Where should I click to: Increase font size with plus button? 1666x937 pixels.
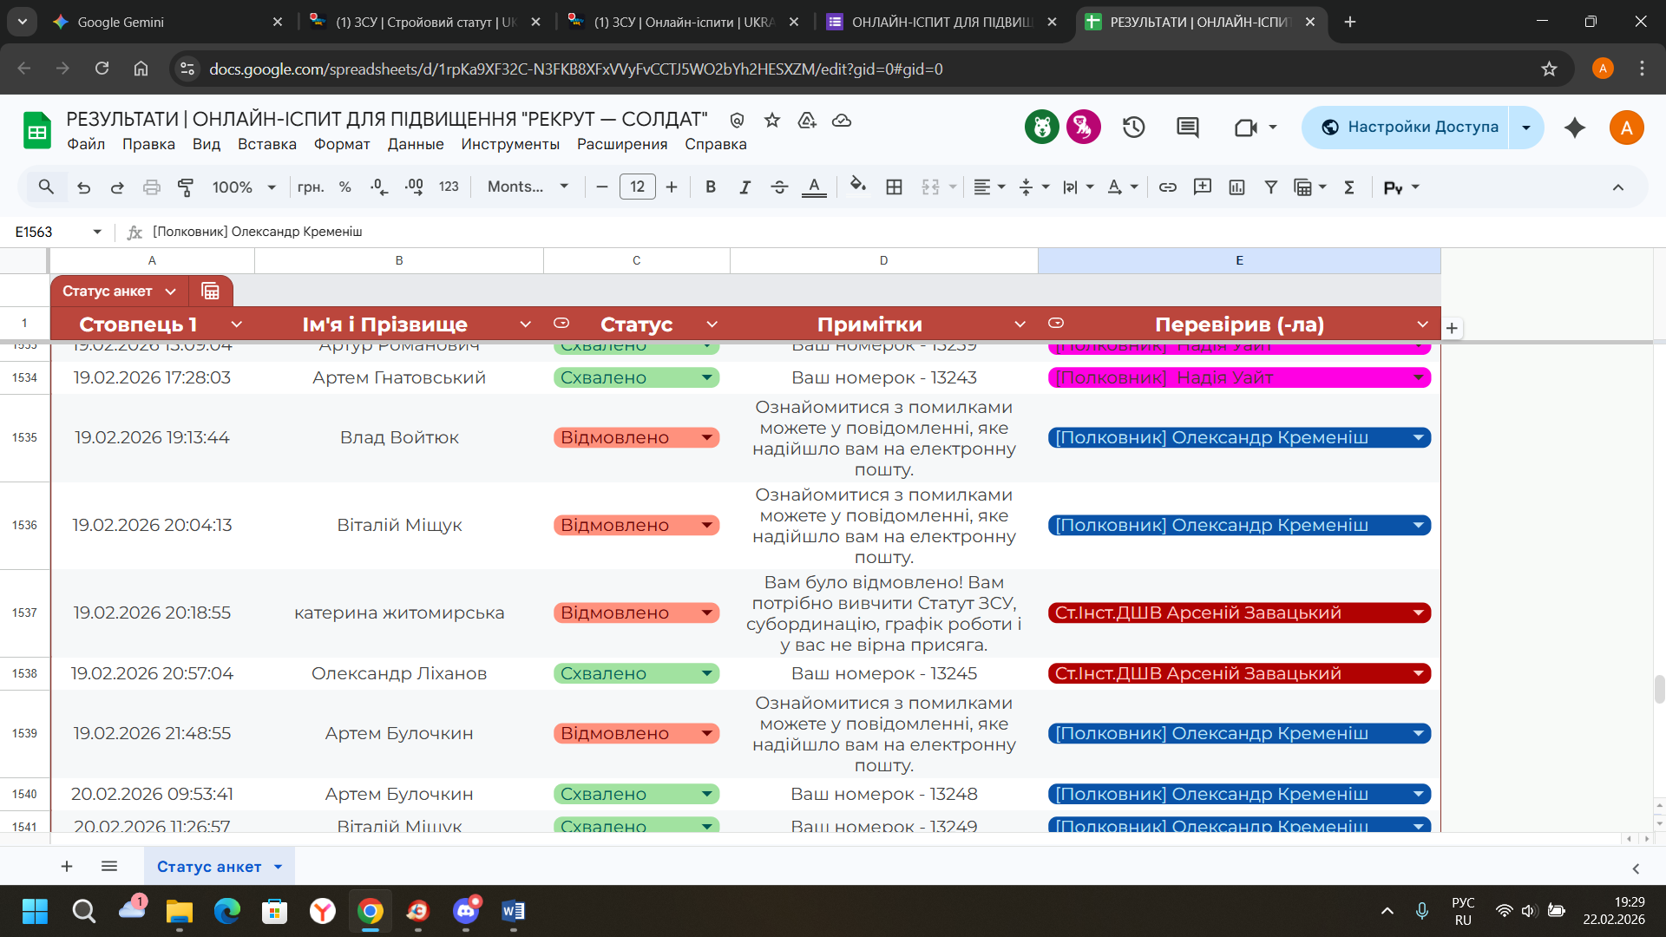(671, 187)
